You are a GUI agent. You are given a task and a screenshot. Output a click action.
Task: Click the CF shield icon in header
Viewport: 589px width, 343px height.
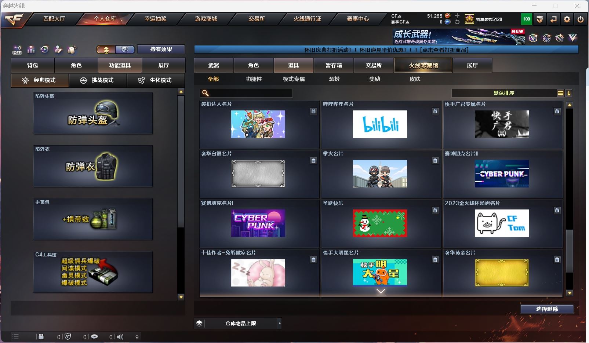pos(540,19)
